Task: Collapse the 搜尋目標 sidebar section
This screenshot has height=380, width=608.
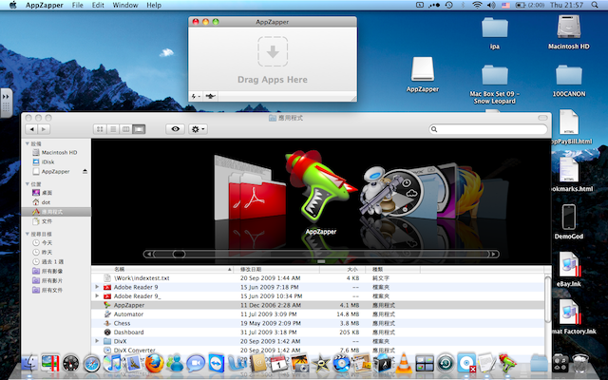Action: 28,234
